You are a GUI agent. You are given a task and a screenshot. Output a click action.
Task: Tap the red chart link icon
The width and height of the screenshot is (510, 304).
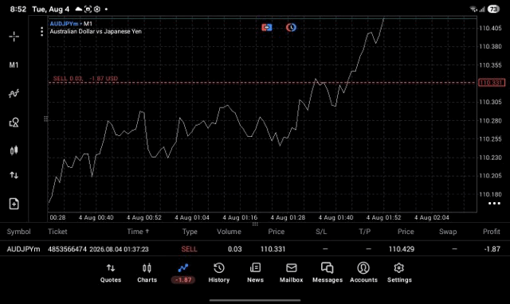tap(267, 28)
